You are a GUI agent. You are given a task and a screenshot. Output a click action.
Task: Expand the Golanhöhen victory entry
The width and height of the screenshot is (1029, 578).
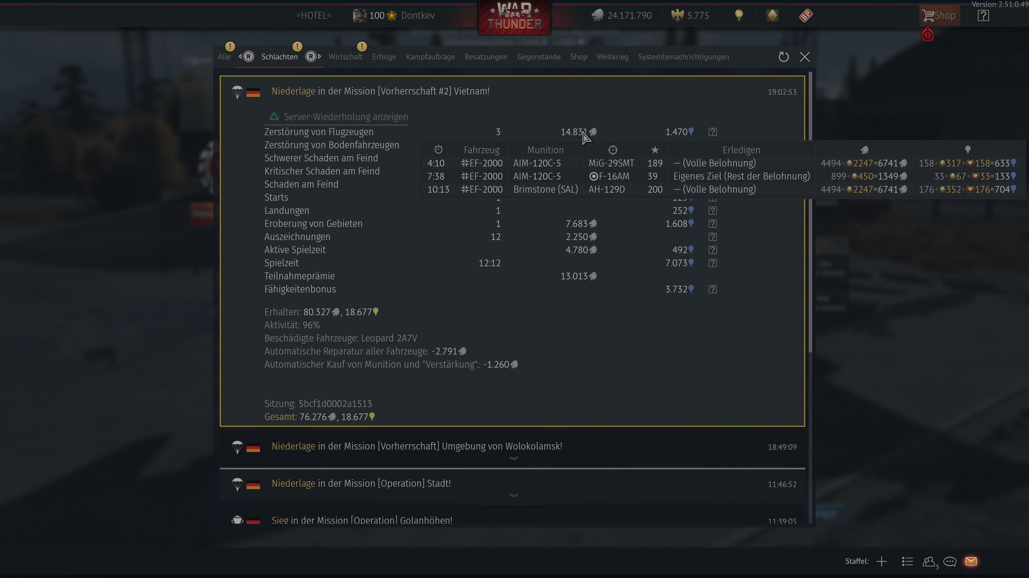point(361,520)
